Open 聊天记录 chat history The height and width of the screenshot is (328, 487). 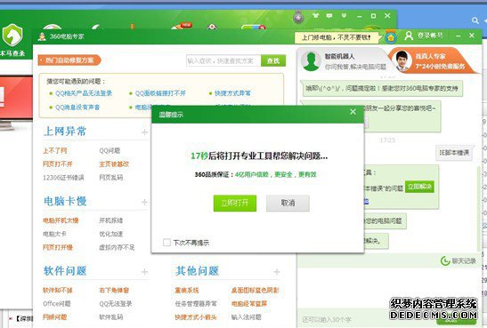click(x=459, y=261)
